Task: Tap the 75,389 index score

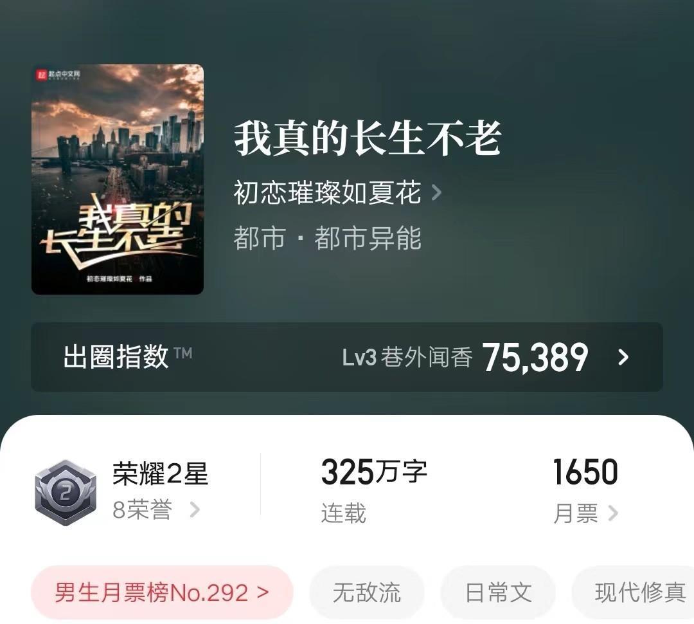Action: pyautogui.click(x=535, y=357)
